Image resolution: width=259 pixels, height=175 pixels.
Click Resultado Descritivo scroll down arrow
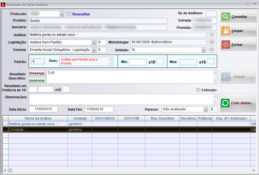click(x=215, y=81)
